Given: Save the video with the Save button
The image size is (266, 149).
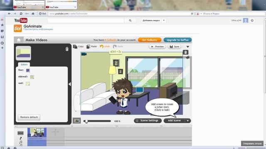Looking at the screenshot, I should 175,47.
